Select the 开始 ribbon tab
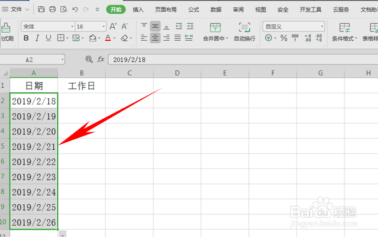The height and width of the screenshot is (237, 378). pyautogui.click(x=115, y=9)
